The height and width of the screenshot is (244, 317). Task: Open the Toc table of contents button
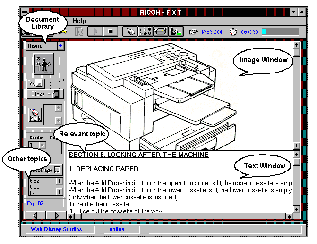click(35, 83)
